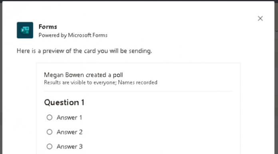Pick the Answer 3 radio button

click(50, 146)
